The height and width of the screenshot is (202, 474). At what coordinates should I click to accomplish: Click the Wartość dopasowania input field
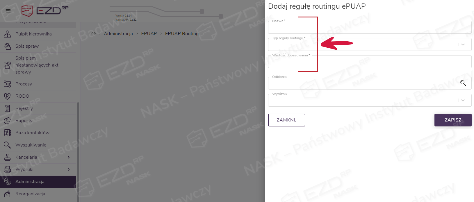click(x=369, y=62)
